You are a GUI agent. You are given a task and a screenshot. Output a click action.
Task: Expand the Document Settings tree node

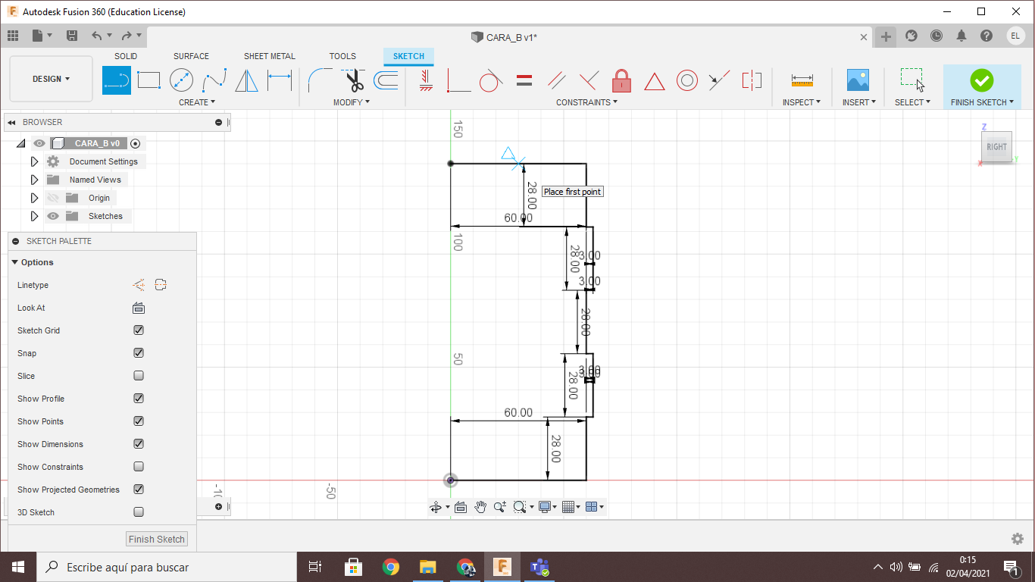click(34, 161)
